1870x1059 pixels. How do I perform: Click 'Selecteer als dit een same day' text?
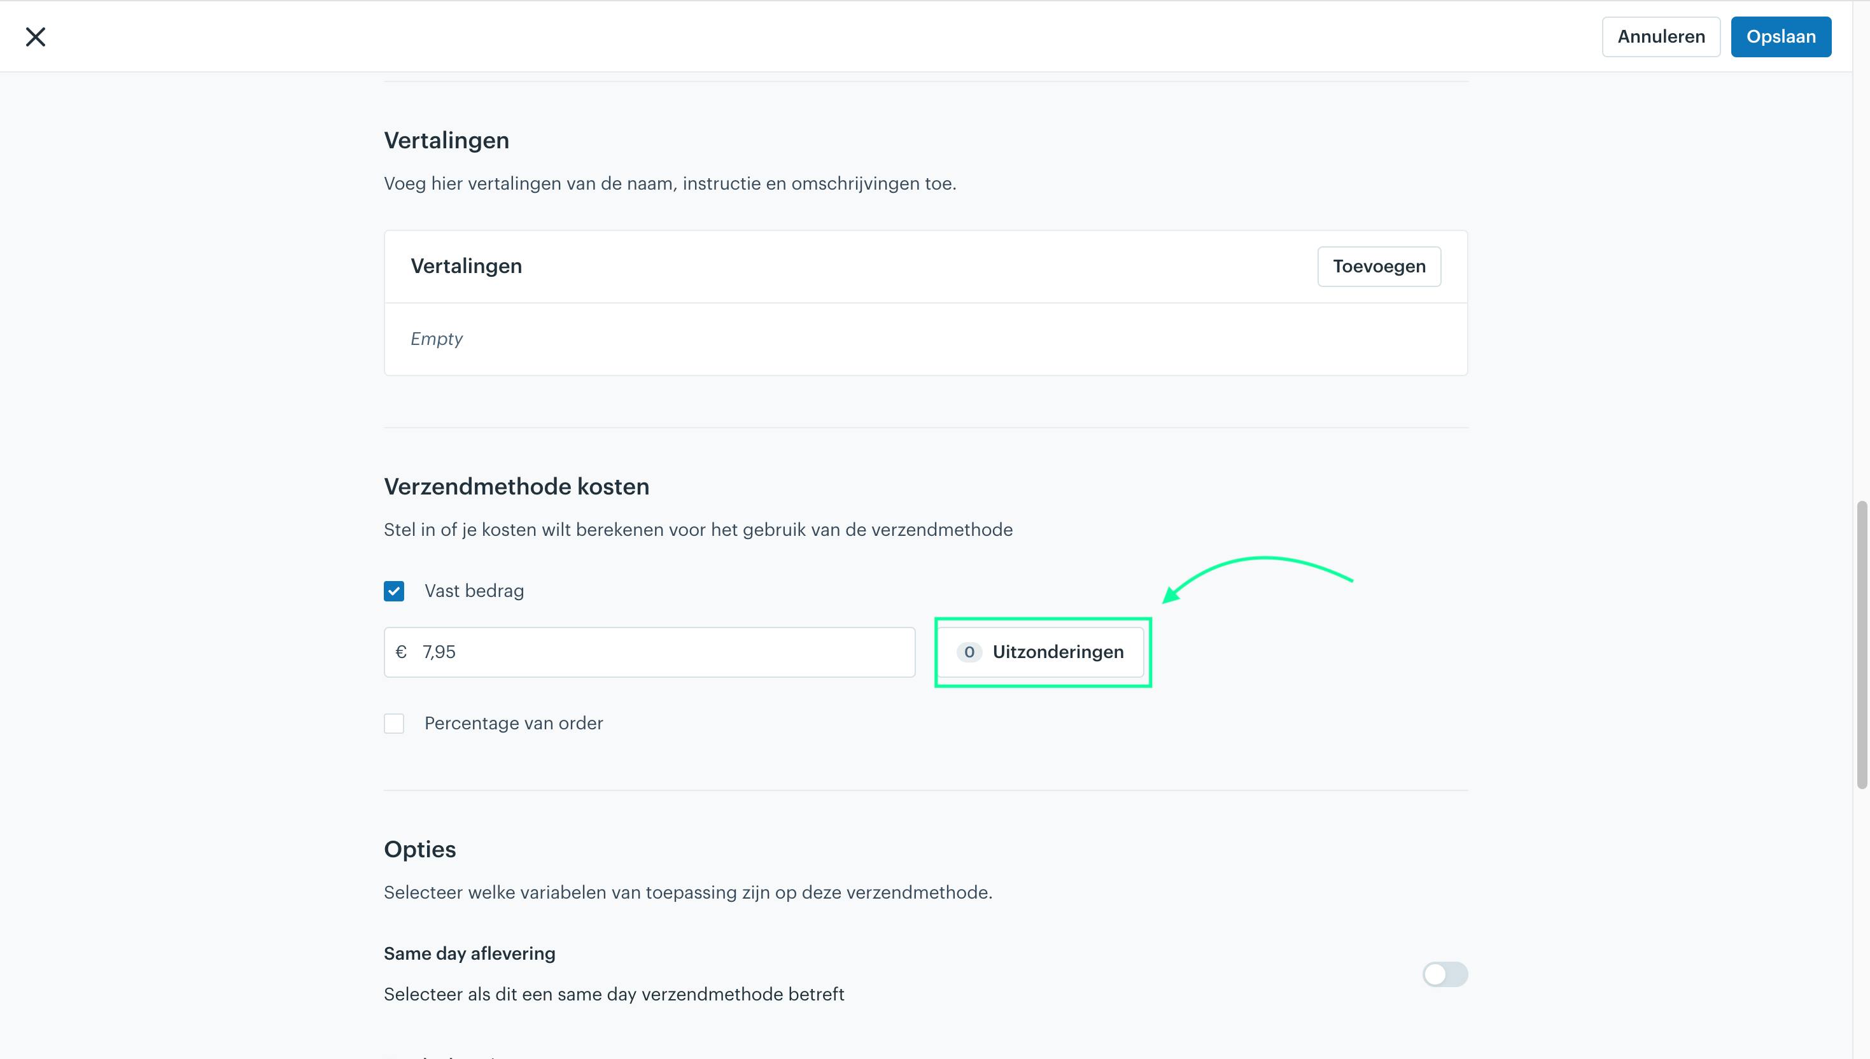coord(614,994)
